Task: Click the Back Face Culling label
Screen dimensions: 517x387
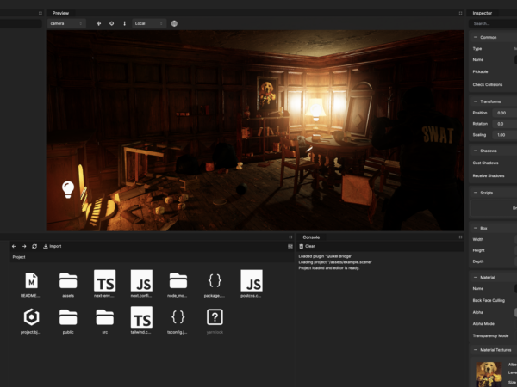Action: [x=489, y=300]
